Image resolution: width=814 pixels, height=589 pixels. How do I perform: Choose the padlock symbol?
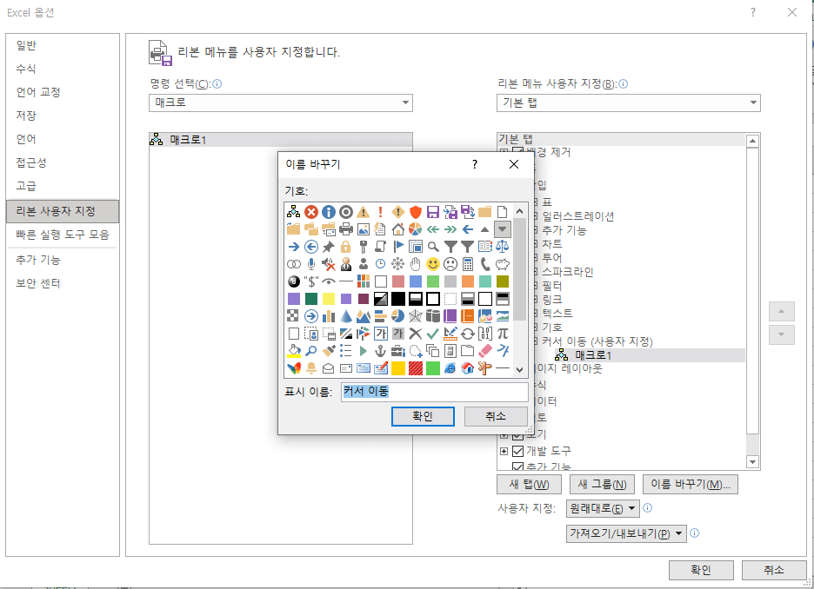(x=346, y=247)
